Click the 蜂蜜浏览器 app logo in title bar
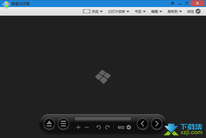The width and height of the screenshot is (206, 138). pos(6,4)
